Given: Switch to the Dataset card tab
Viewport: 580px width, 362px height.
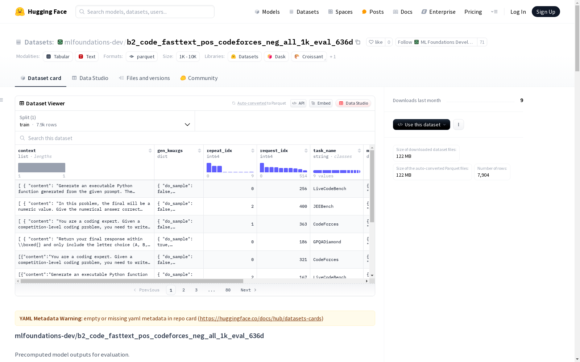Looking at the screenshot, I should pyautogui.click(x=41, y=78).
